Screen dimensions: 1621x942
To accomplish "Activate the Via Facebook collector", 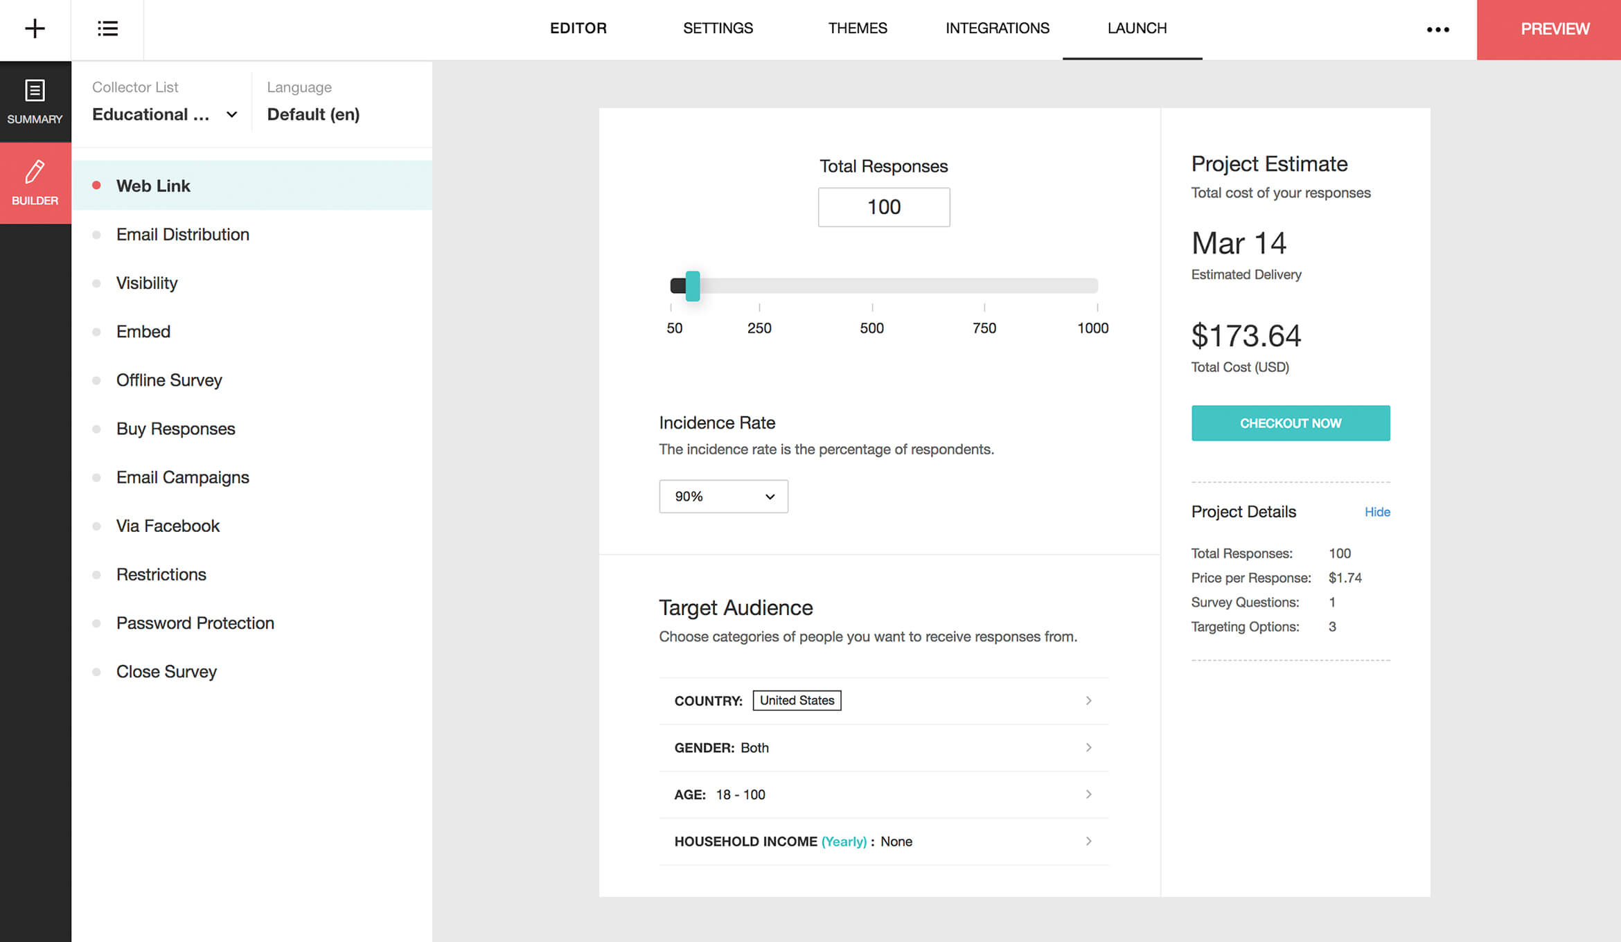I will point(168,525).
